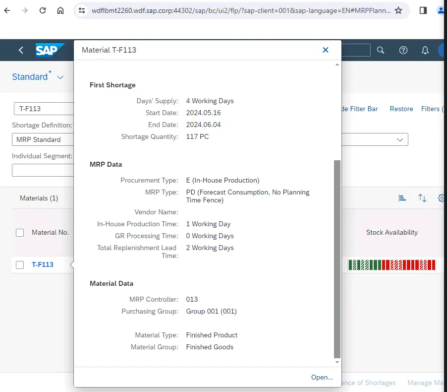
Task: Click the Stock Availability color chart
Action: [x=391, y=265]
